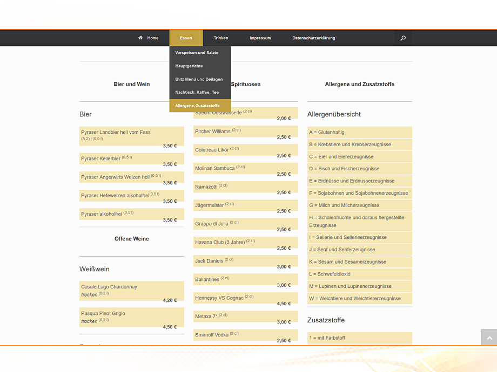Image resolution: width=497 pixels, height=372 pixels.
Task: Click C = Eier und Eiererzeugnisse row
Action: tap(360, 156)
